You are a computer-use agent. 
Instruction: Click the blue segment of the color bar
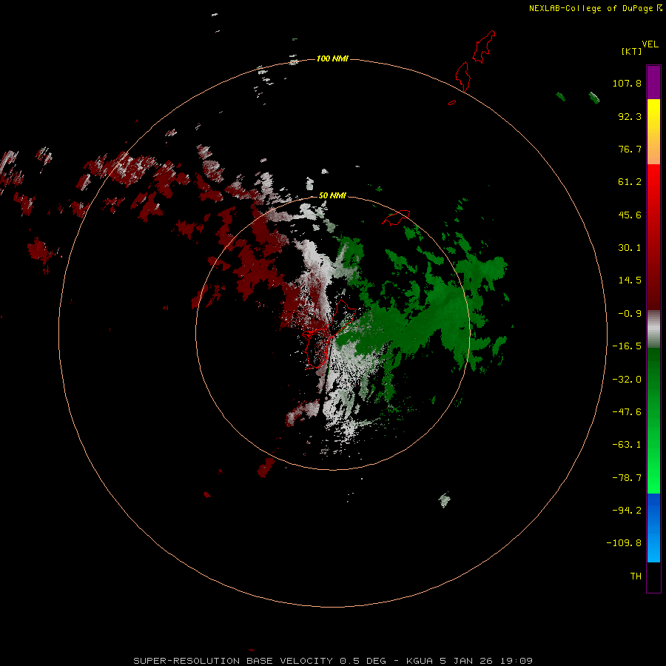click(x=653, y=528)
